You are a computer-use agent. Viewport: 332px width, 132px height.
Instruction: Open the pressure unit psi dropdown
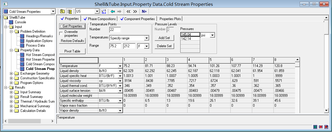click(x=212, y=35)
